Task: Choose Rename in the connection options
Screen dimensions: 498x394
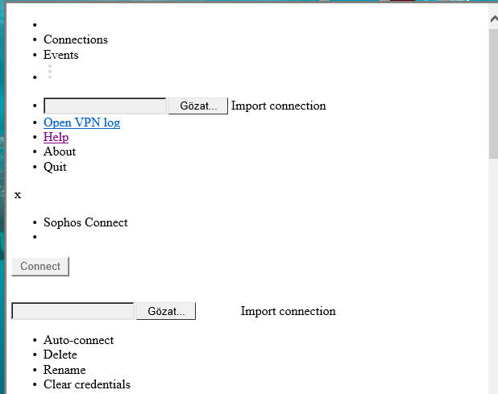Action: 64,370
